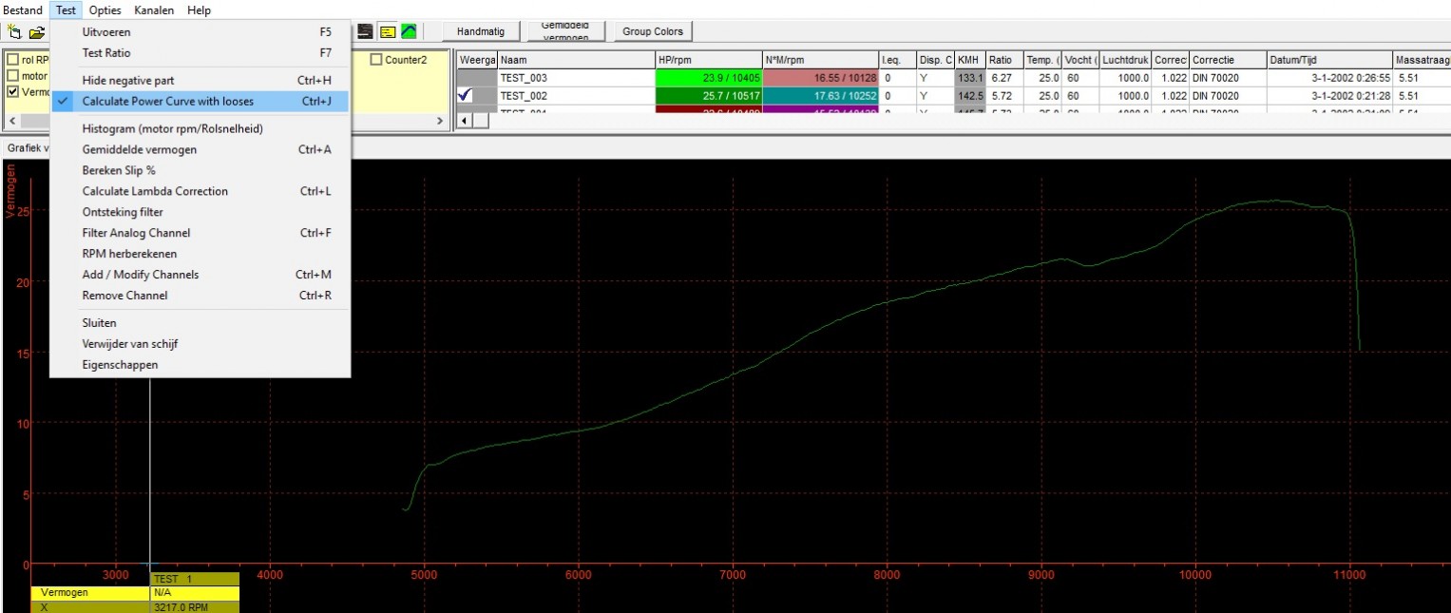The image size is (1451, 613).
Task: Enable the Counter2 channel checkbox
Action: (x=376, y=60)
